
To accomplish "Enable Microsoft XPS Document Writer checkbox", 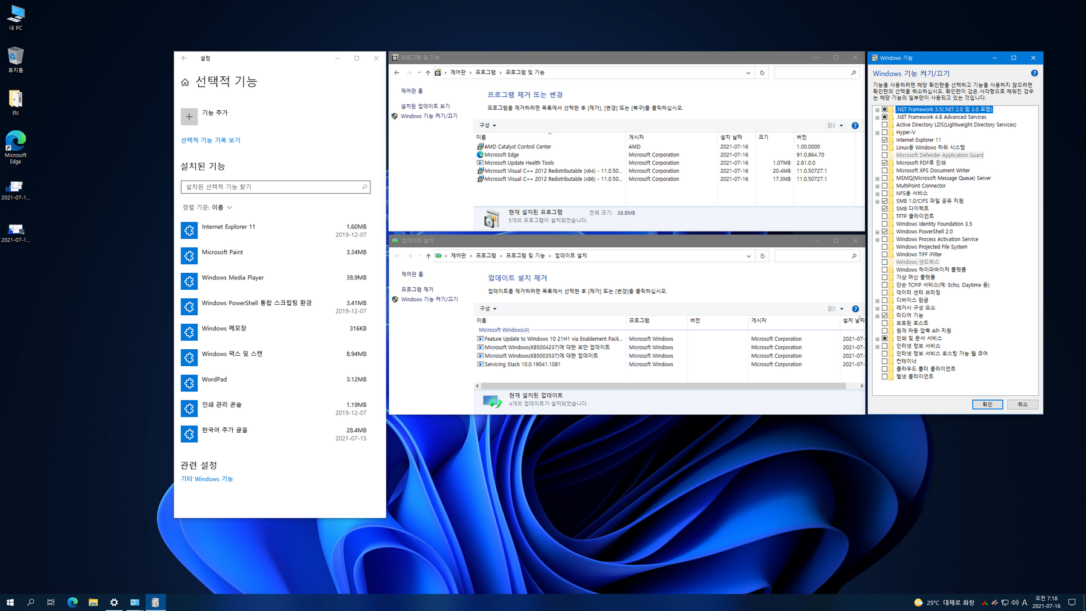I will point(885,170).
